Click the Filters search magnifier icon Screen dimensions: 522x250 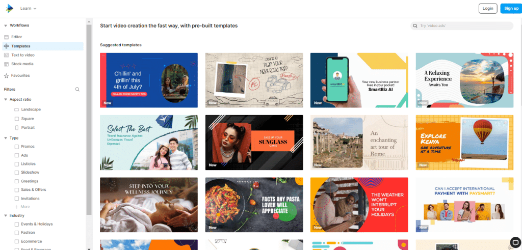pos(77,90)
